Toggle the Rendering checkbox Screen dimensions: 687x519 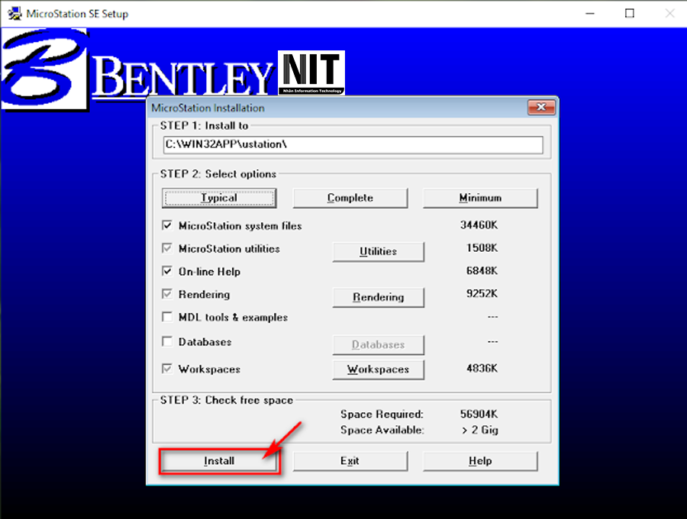(x=167, y=294)
